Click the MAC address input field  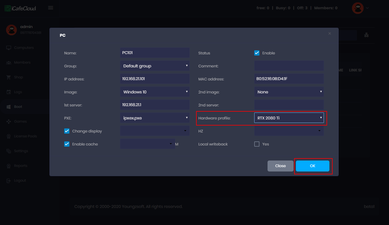coord(289,79)
